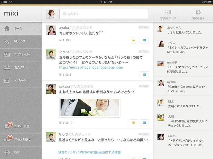Open メッセージ in the sidebar
This screenshot has width=213, height=159.
point(21,80)
